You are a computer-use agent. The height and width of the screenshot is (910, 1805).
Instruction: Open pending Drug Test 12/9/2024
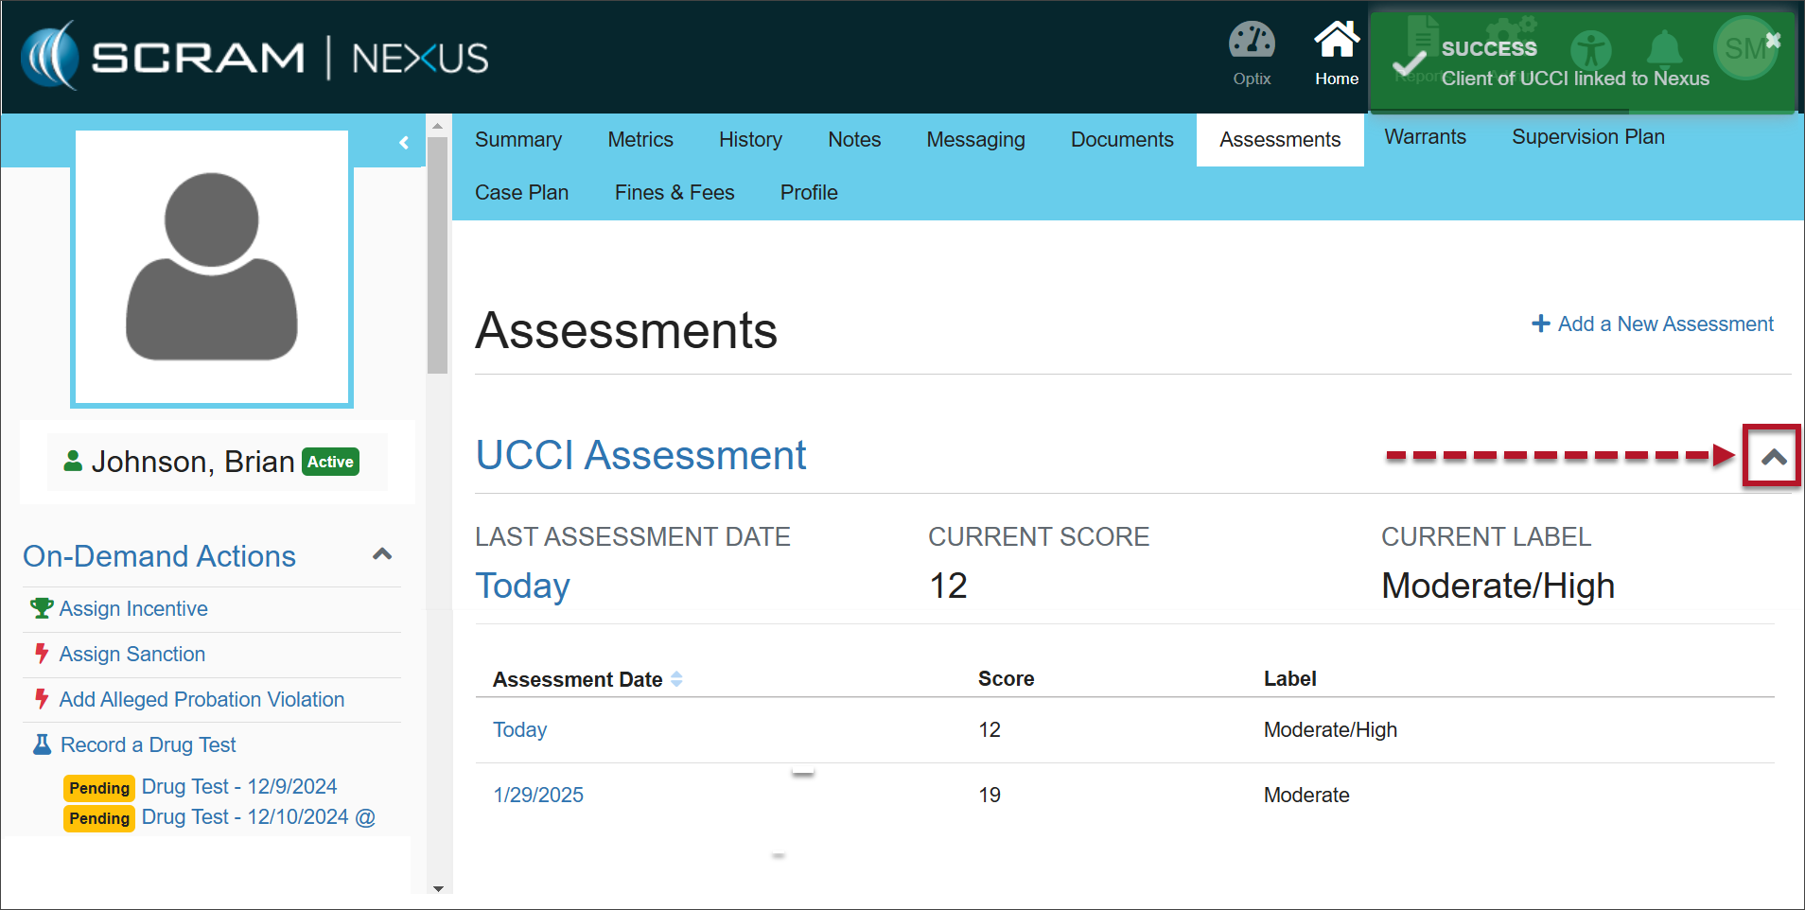(x=238, y=787)
